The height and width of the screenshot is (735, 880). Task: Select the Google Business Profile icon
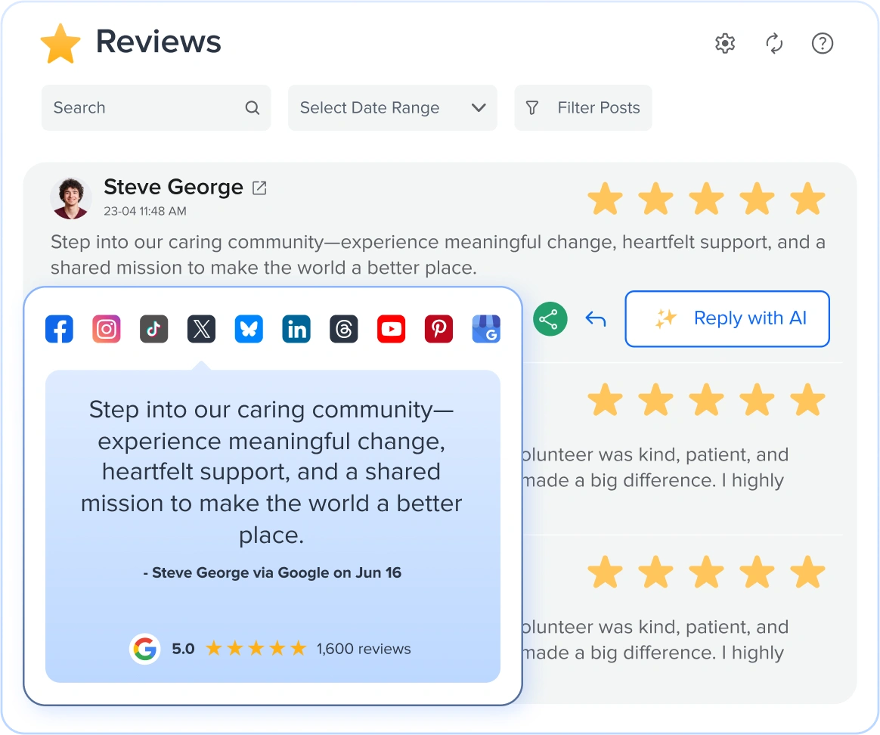(486, 329)
